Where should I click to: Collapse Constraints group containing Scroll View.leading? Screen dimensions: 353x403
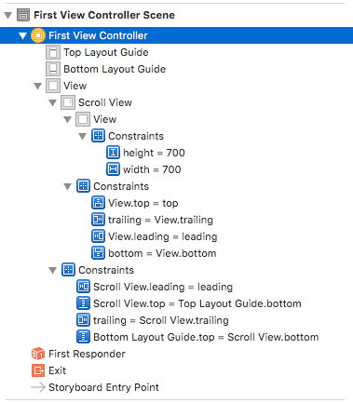pyautogui.click(x=53, y=270)
